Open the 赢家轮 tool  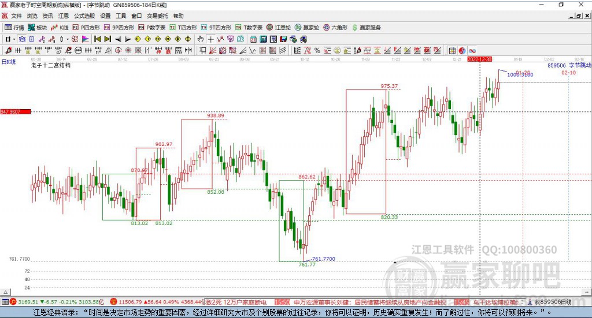(307, 28)
